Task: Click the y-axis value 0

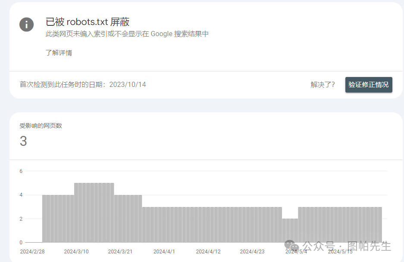Action: (21, 243)
